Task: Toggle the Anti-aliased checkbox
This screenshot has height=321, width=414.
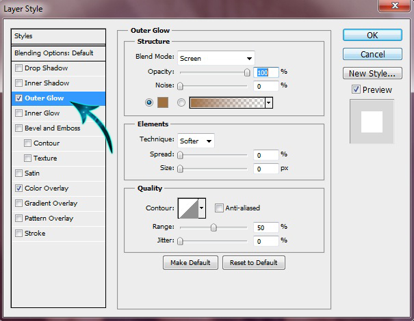Action: point(219,208)
